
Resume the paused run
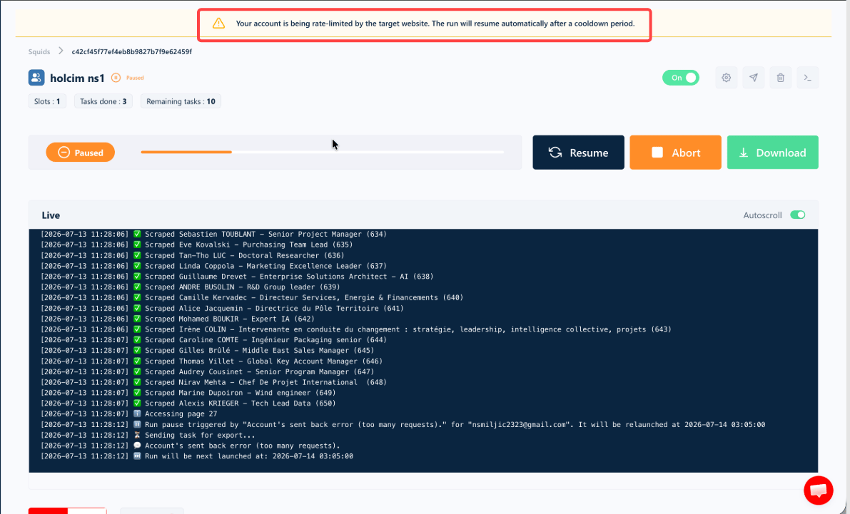coord(578,152)
